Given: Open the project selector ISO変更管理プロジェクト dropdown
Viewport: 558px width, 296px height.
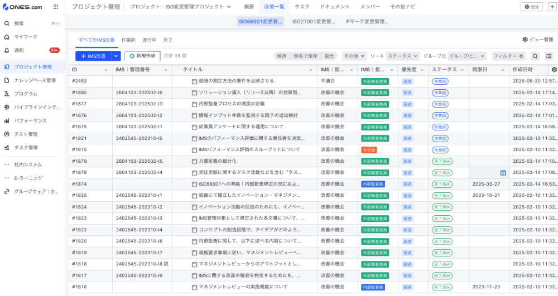Looking at the screenshot, I should [181, 7].
